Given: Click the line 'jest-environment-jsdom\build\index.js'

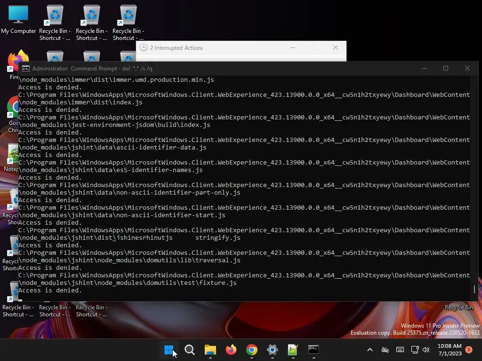Looking at the screenshot, I should [x=114, y=125].
